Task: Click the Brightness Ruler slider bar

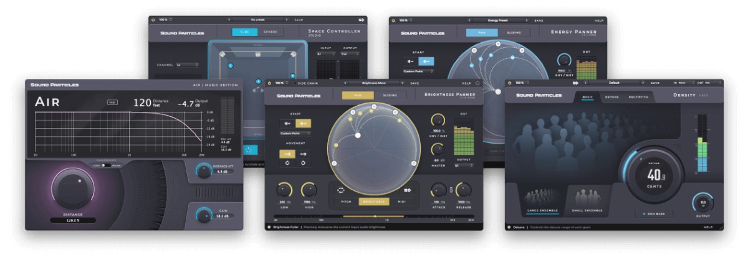Action: (x=374, y=216)
